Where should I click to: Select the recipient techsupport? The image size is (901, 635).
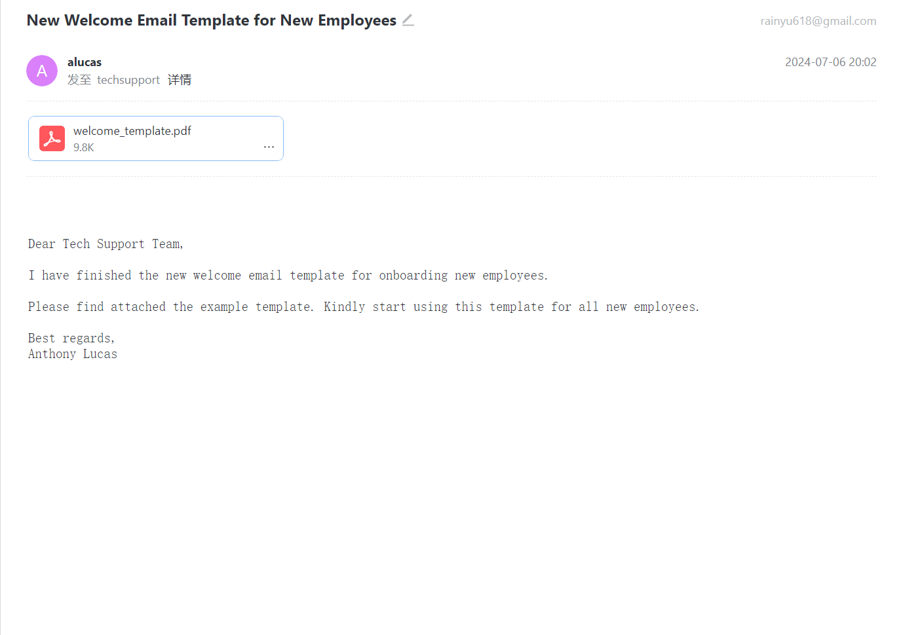click(128, 80)
